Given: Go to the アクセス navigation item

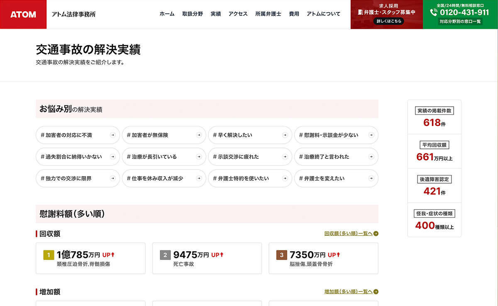Looking at the screenshot, I should tap(238, 14).
